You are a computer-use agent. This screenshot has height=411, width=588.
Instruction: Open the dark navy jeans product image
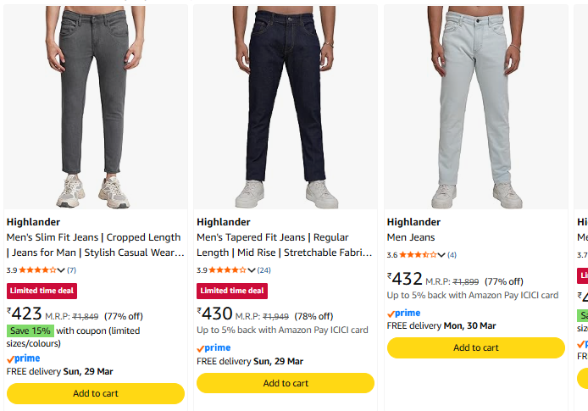coord(286,108)
